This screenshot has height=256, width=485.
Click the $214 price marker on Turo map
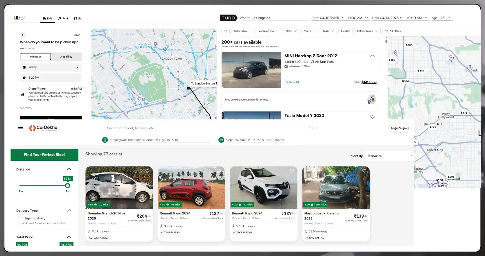421,71
